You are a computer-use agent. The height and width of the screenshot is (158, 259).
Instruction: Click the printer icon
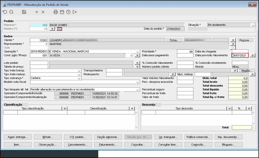pyautogui.click(x=56, y=12)
